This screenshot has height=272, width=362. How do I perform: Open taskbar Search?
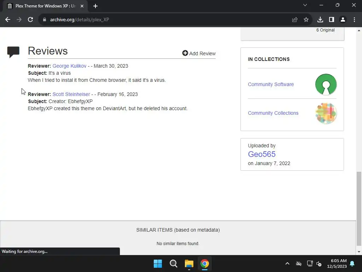pos(173,263)
